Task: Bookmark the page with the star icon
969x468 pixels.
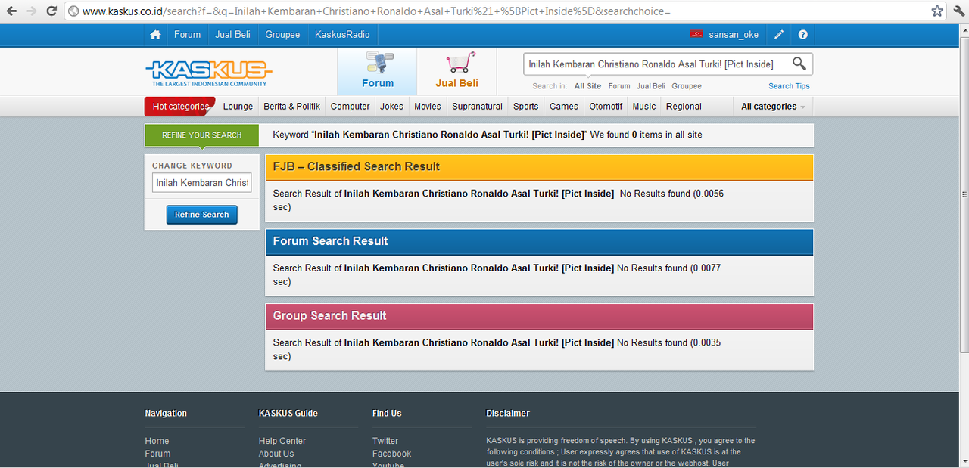Action: (937, 11)
